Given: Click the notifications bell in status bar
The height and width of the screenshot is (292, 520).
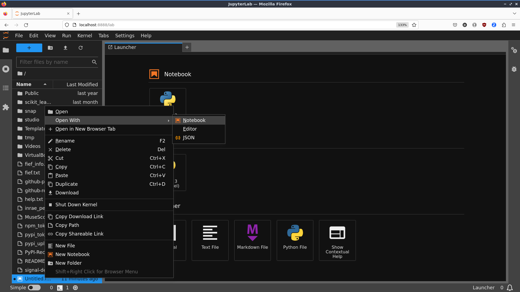Looking at the screenshot, I should point(510,288).
